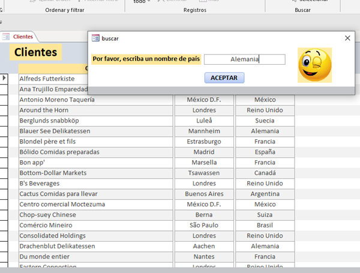Click the São Paulo city cell

[x=204, y=225]
